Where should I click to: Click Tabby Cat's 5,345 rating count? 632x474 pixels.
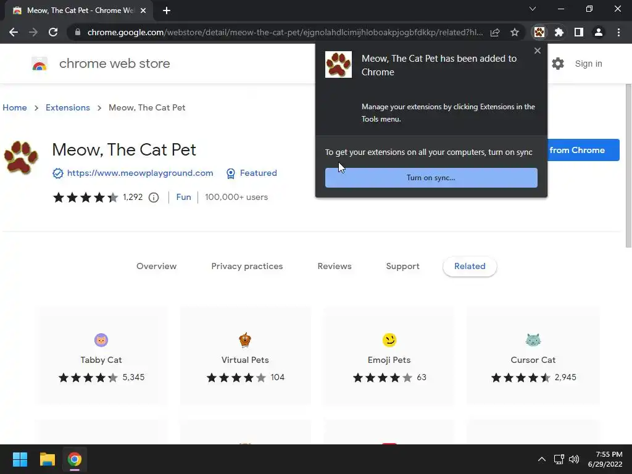133,378
